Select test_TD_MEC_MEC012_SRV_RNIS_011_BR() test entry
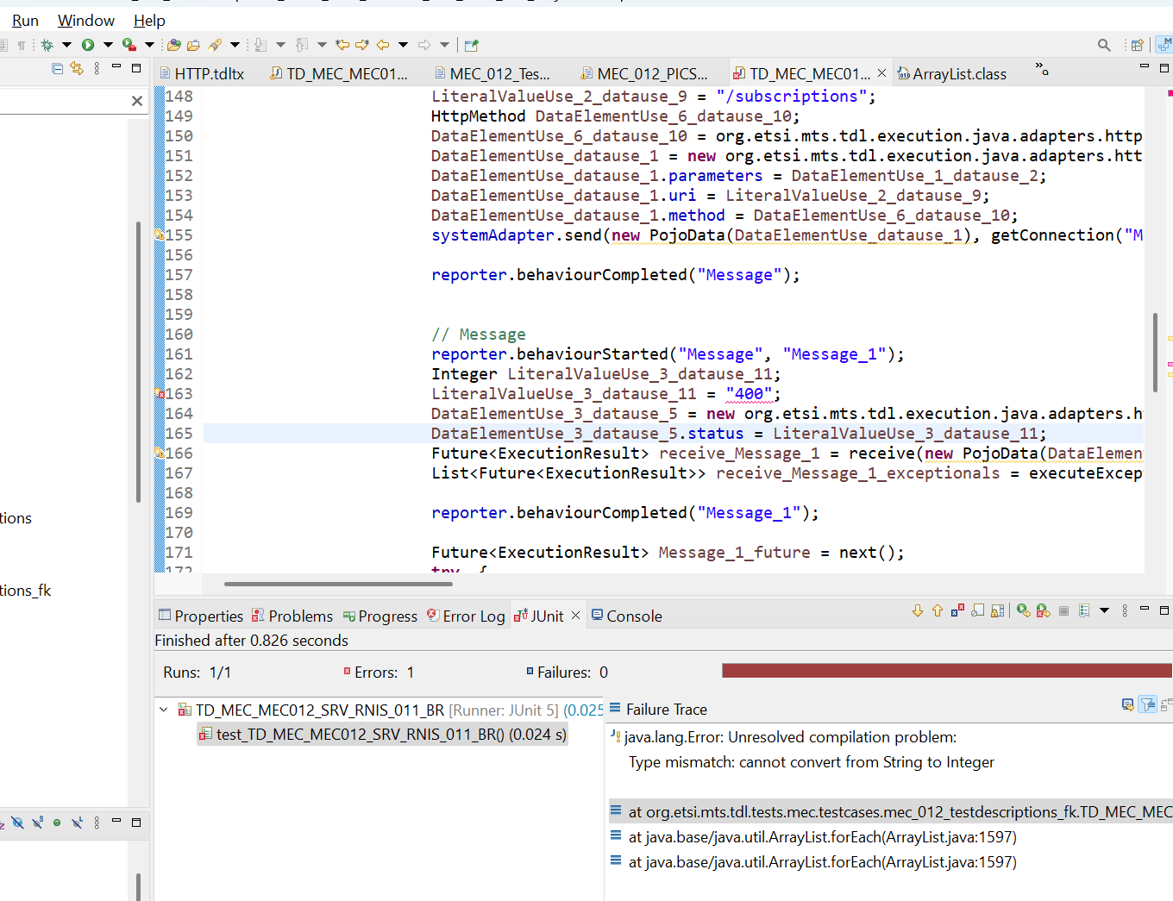Viewport: 1173px width, 901px height. 382,735
